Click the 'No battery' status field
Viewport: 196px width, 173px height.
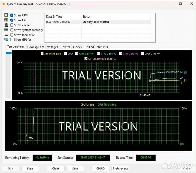[42, 158]
